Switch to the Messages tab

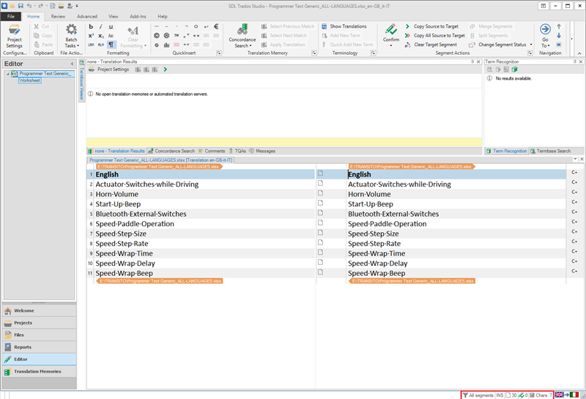tap(262, 151)
